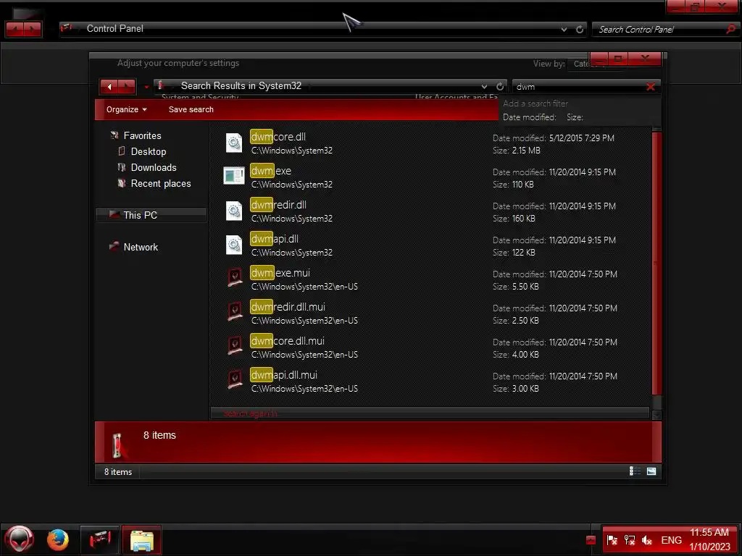The height and width of the screenshot is (556, 742).
Task: Open the recent locations dropdown arrow
Action: 146,87
